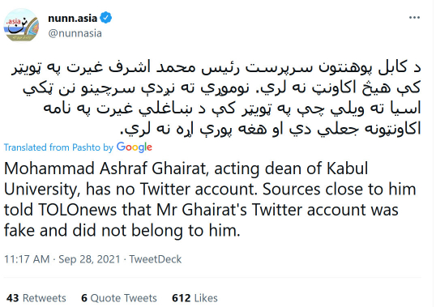
Task: Open the 11:17 AM timestamp link
Action: [27, 259]
